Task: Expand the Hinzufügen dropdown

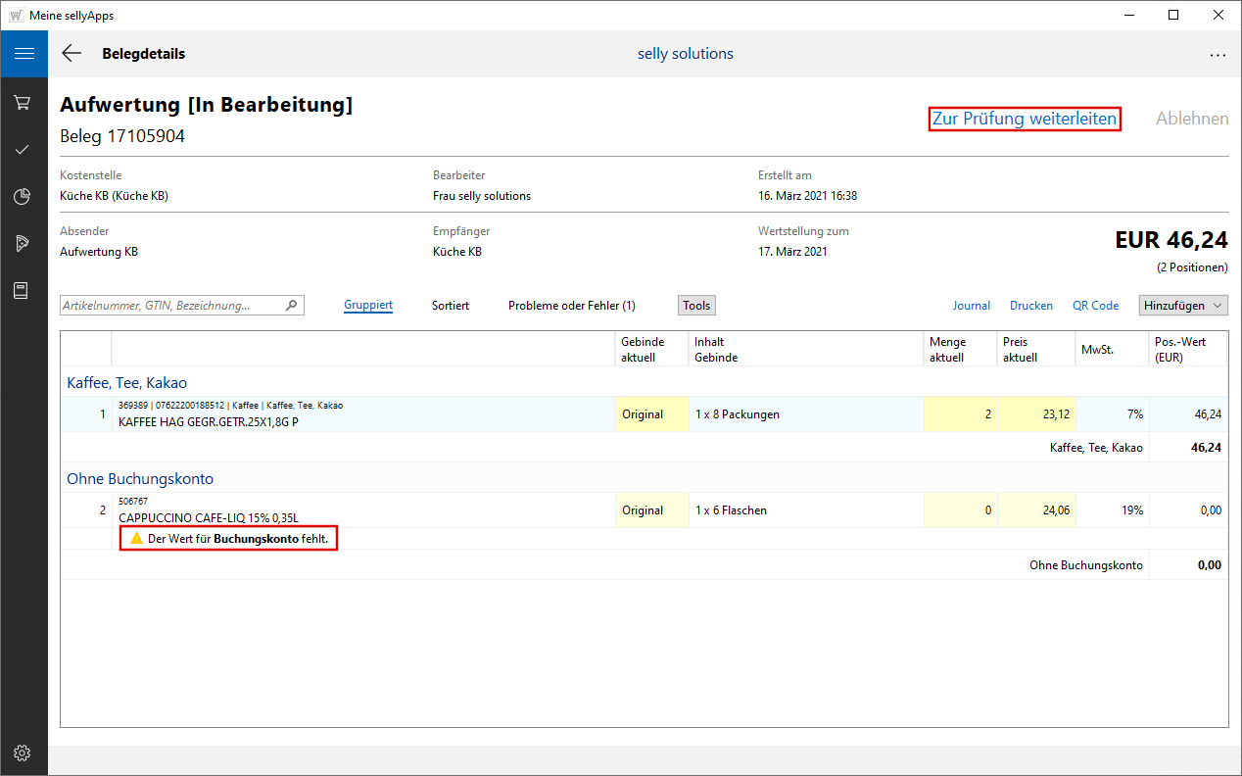Action: click(x=1183, y=306)
